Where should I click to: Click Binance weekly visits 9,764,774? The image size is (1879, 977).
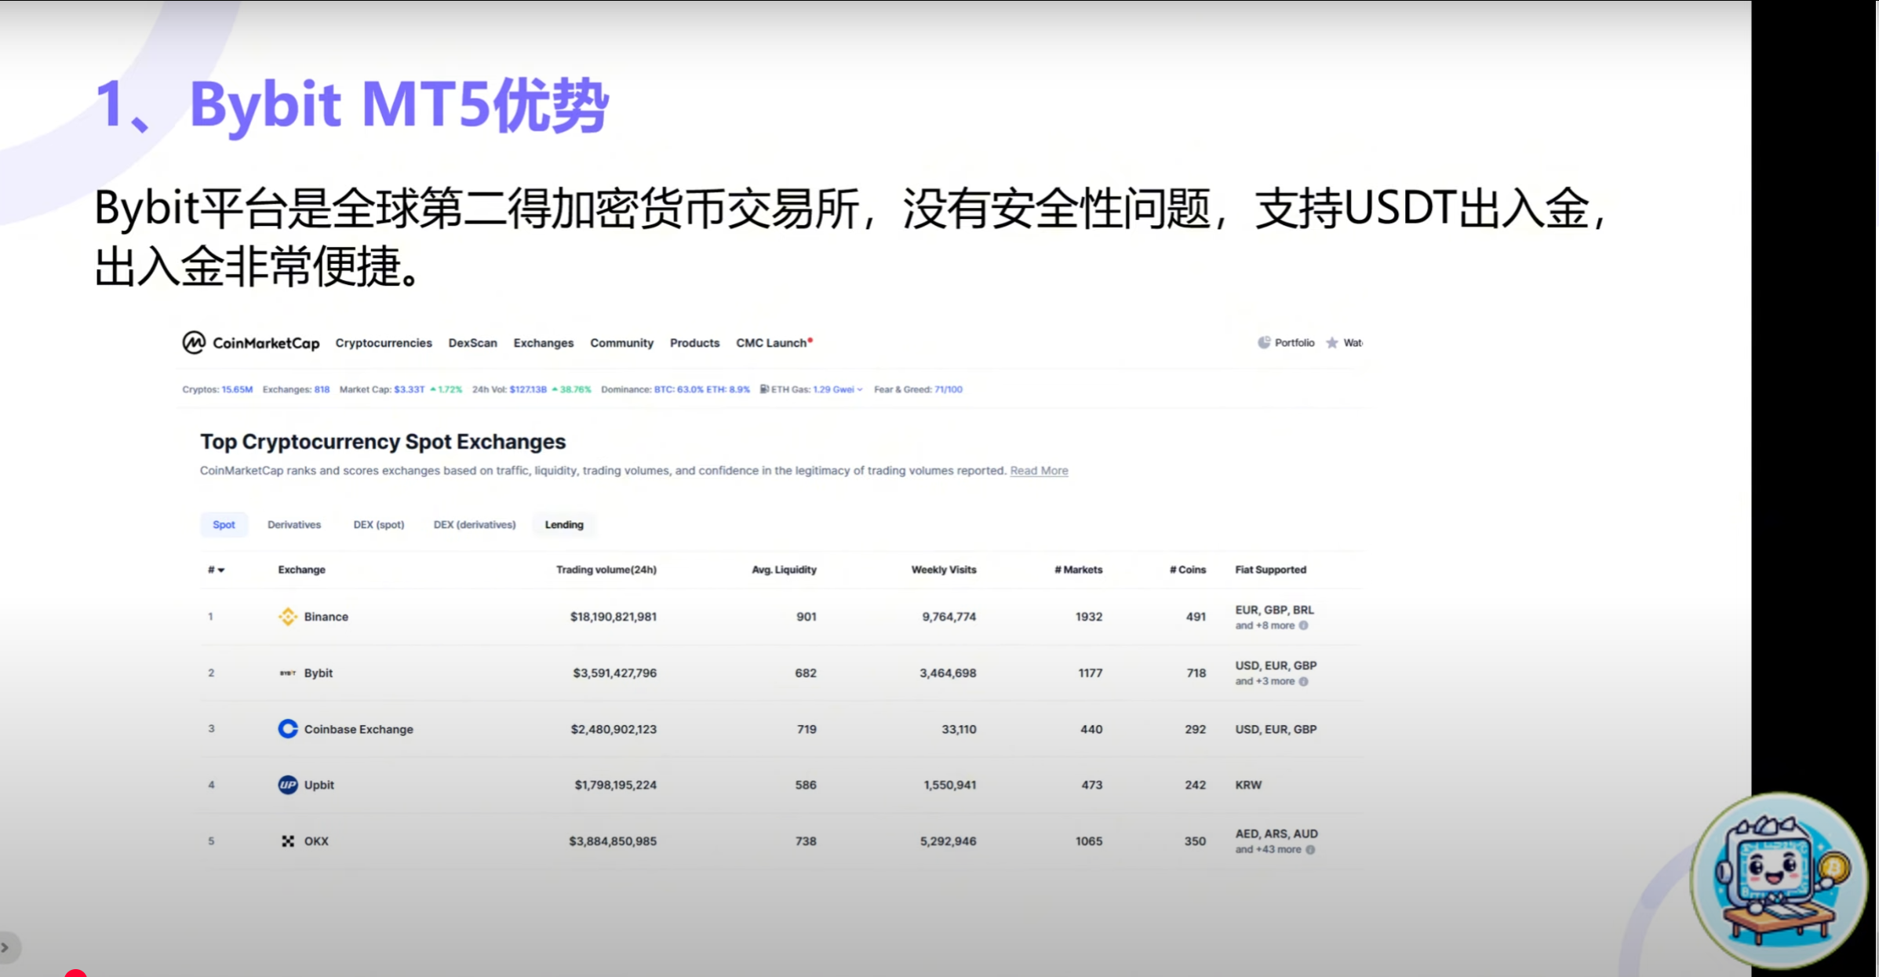949,617
